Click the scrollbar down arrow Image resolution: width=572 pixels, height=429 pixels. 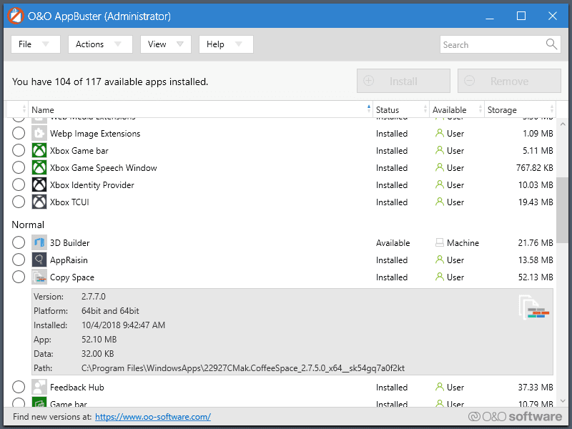[x=563, y=400]
